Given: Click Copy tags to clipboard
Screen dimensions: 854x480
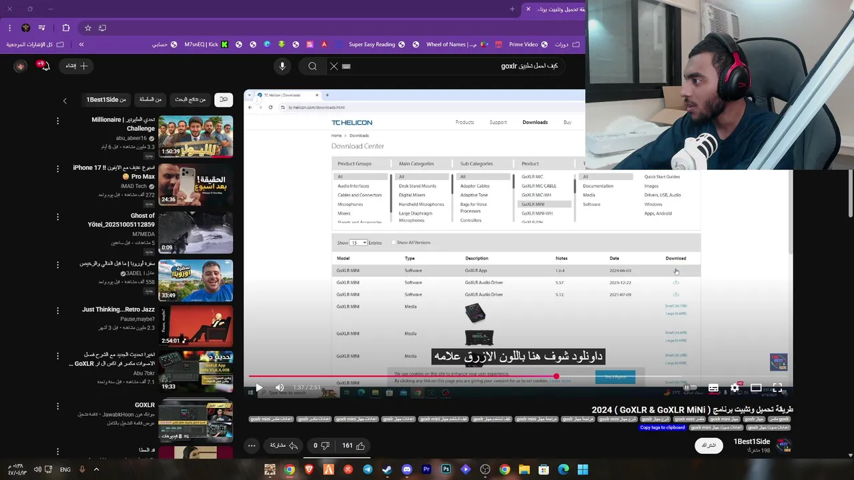Looking at the screenshot, I should tap(663, 427).
